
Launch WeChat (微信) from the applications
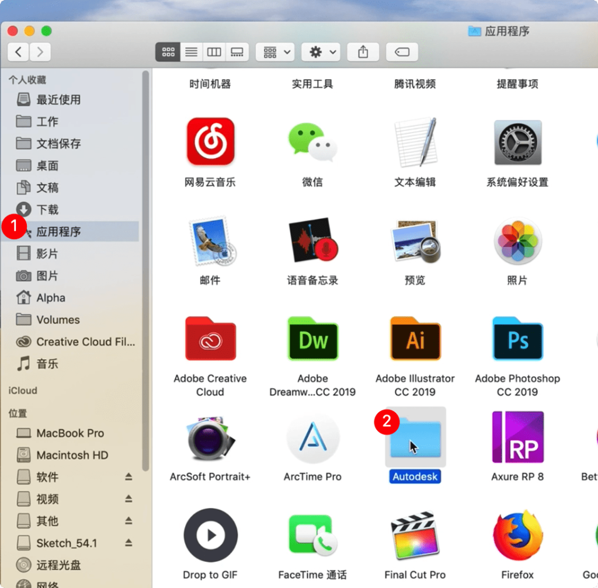(x=312, y=142)
